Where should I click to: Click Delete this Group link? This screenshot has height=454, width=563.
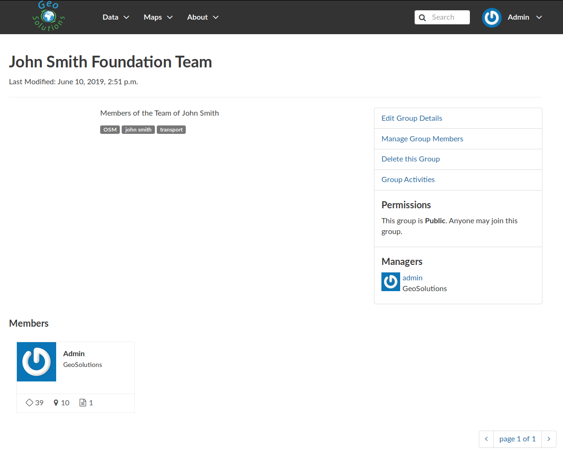tap(410, 159)
